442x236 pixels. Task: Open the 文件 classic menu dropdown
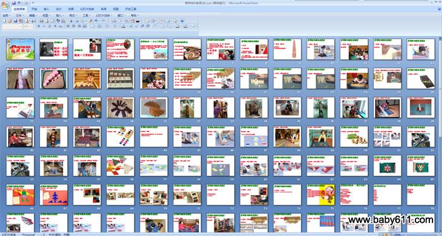click(x=20, y=16)
